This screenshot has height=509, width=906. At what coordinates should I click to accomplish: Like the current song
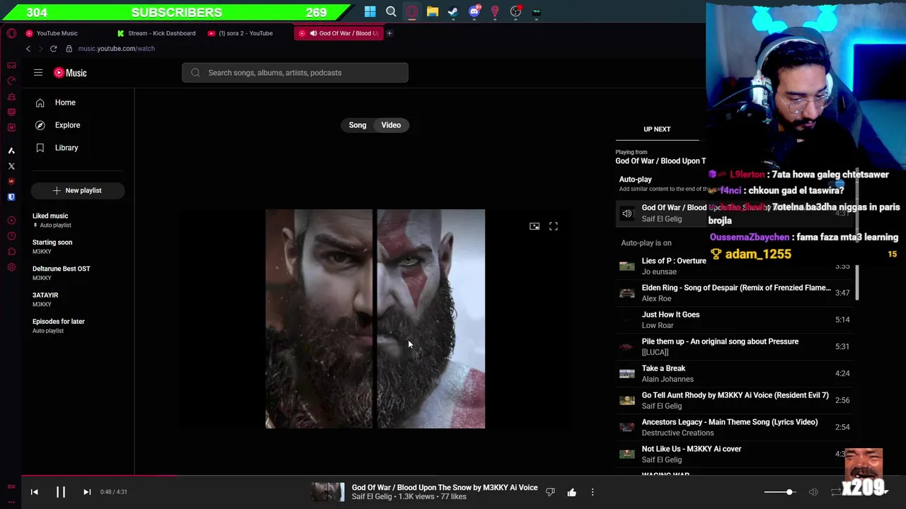[x=571, y=492]
